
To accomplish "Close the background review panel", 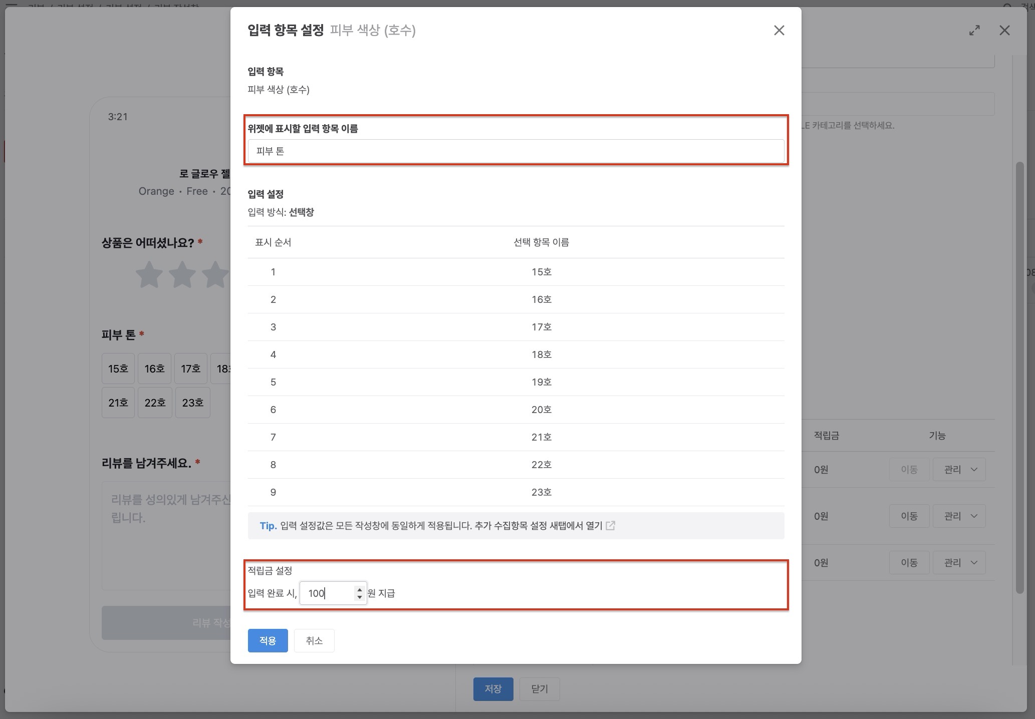I will point(1004,31).
